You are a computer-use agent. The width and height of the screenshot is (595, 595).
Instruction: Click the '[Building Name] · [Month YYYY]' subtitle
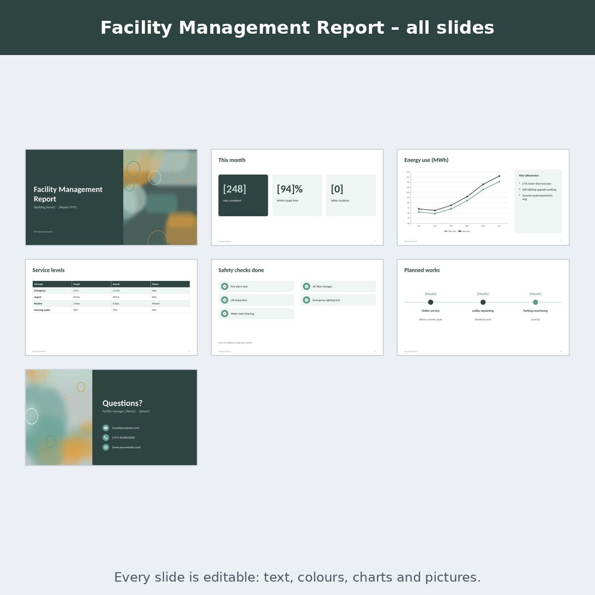point(55,207)
